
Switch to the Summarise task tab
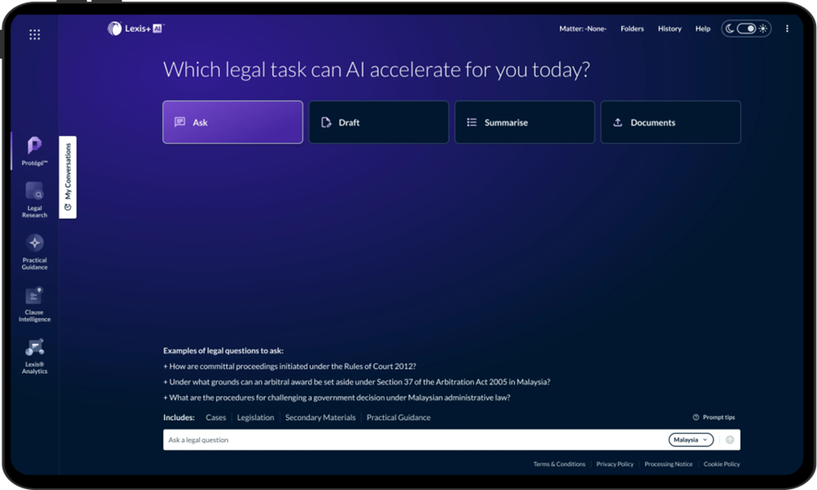(x=524, y=122)
